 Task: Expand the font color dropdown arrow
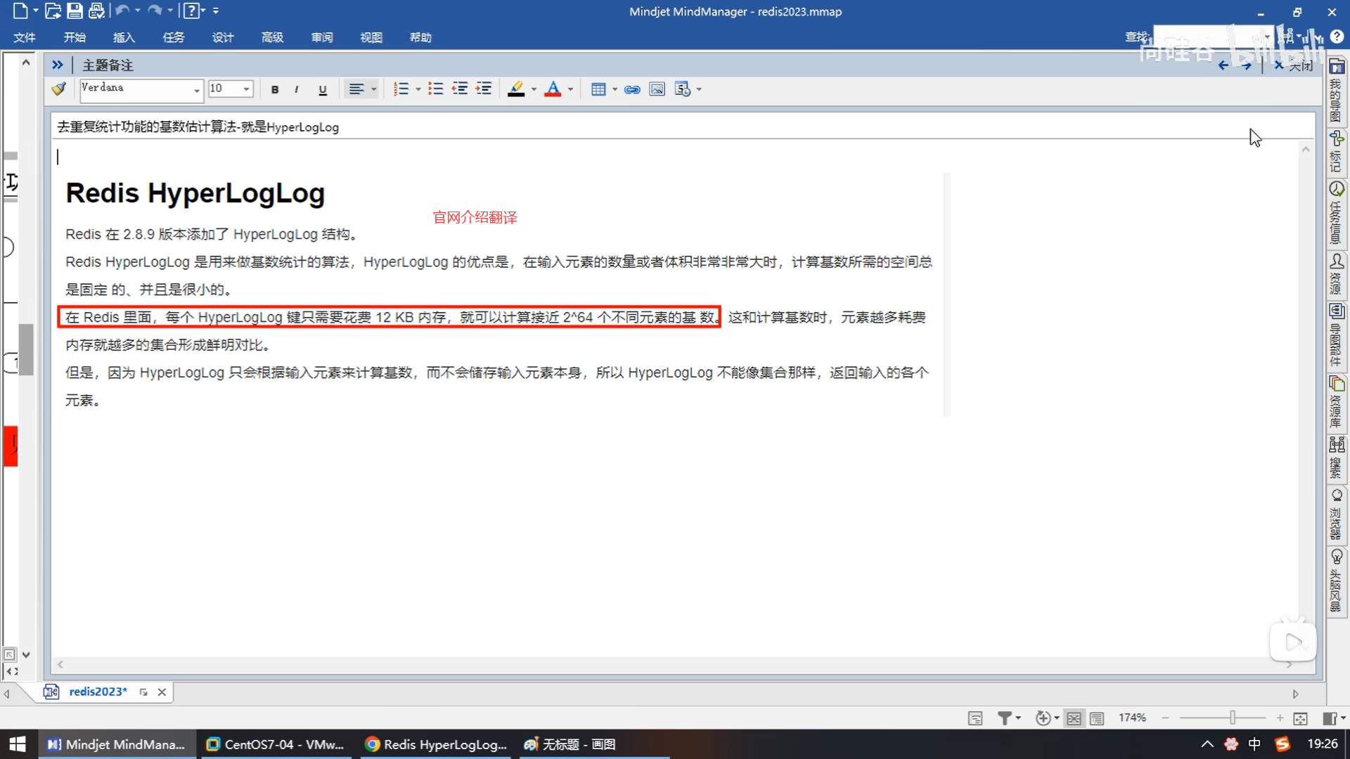point(570,89)
